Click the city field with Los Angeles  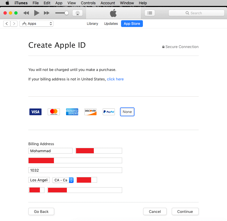39,180
